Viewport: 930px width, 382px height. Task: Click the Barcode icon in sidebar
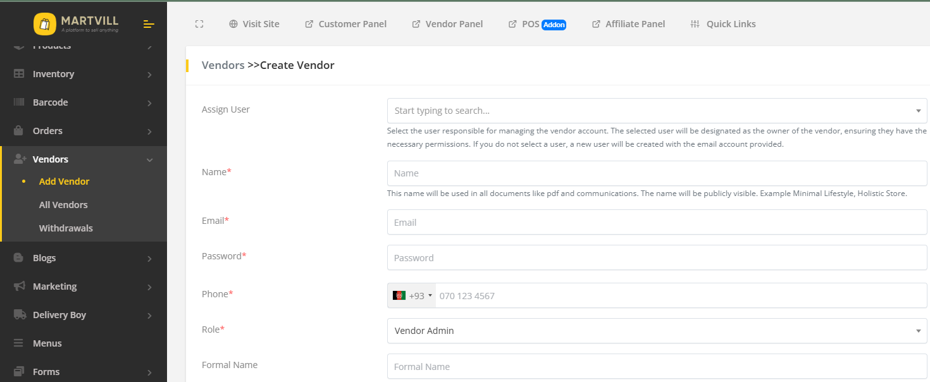pyautogui.click(x=19, y=102)
